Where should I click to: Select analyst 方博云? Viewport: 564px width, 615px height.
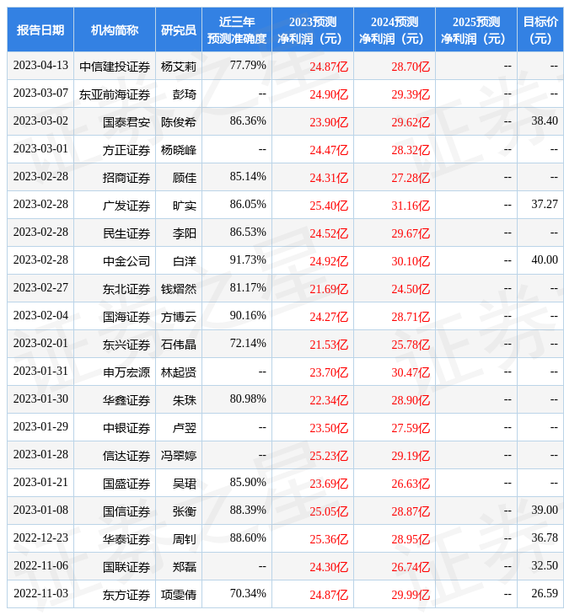point(179,317)
